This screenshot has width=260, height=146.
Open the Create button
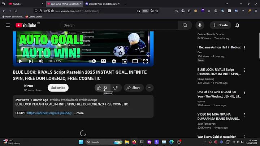pos(220,25)
